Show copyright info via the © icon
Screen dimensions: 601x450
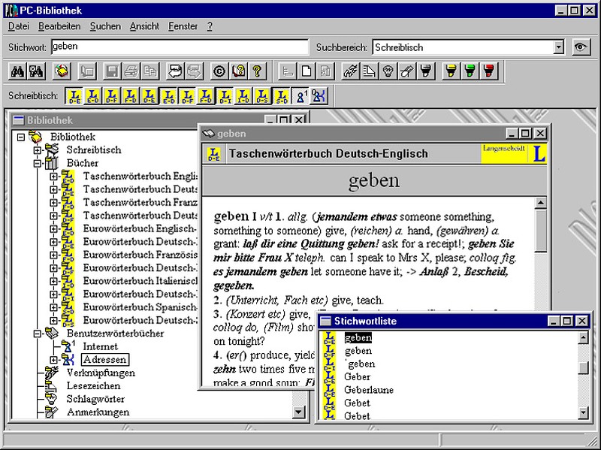tap(219, 71)
